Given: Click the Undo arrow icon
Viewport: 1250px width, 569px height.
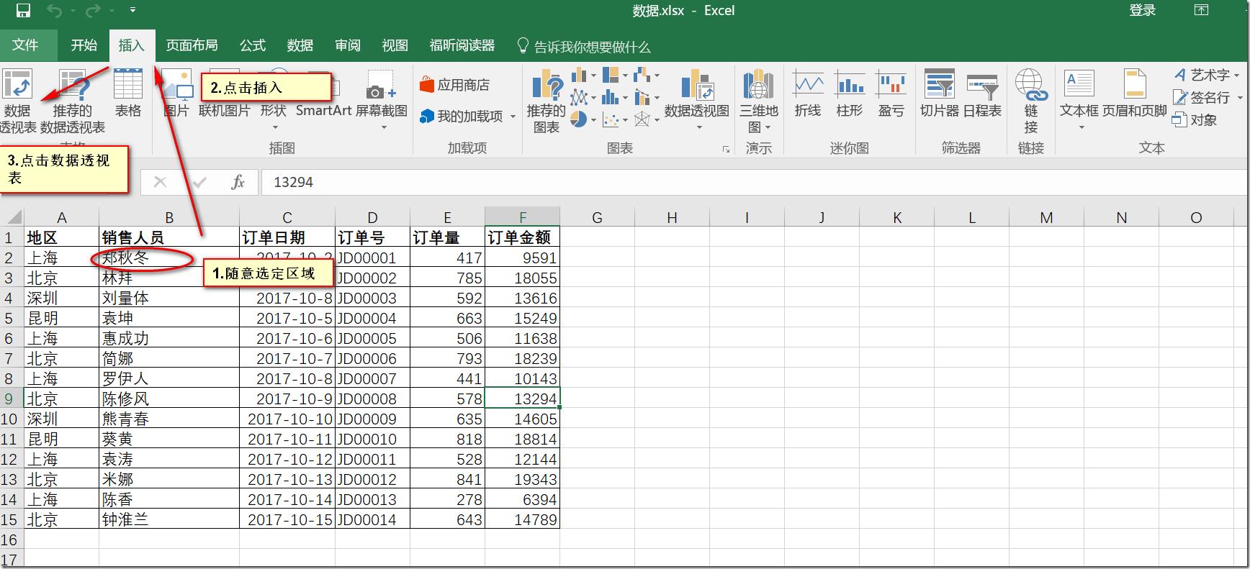Looking at the screenshot, I should pyautogui.click(x=54, y=11).
